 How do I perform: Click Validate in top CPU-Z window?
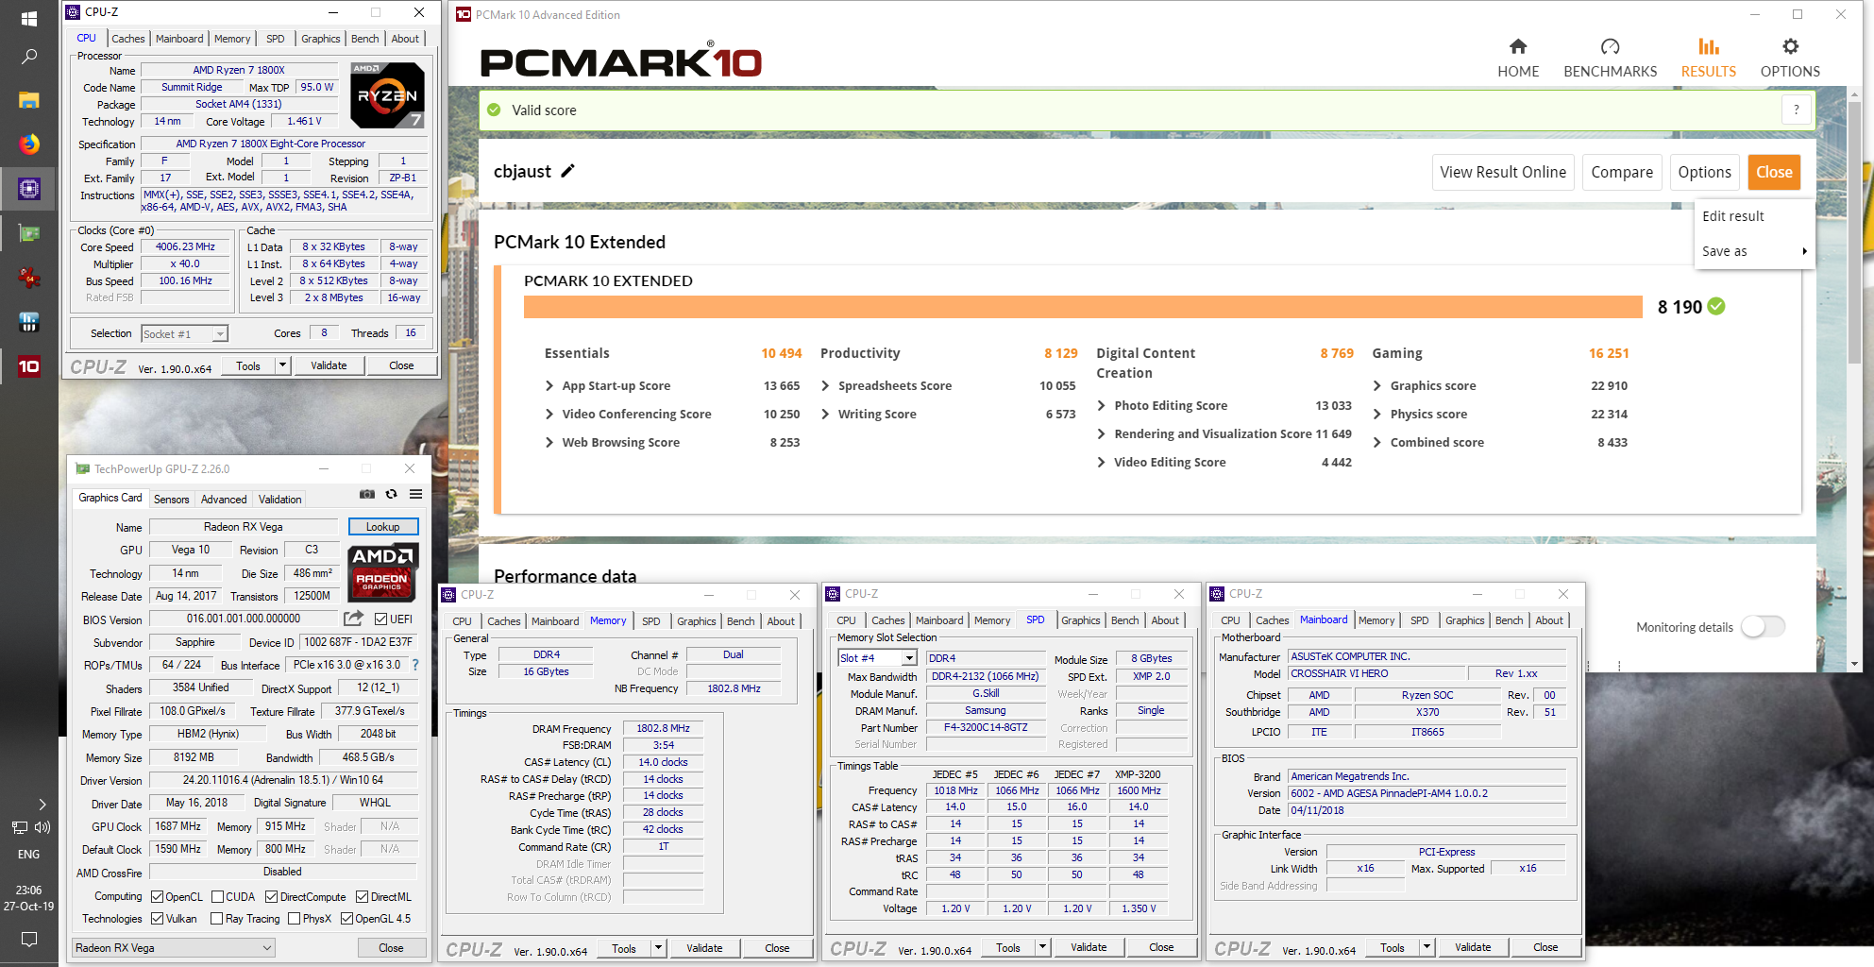click(x=329, y=365)
